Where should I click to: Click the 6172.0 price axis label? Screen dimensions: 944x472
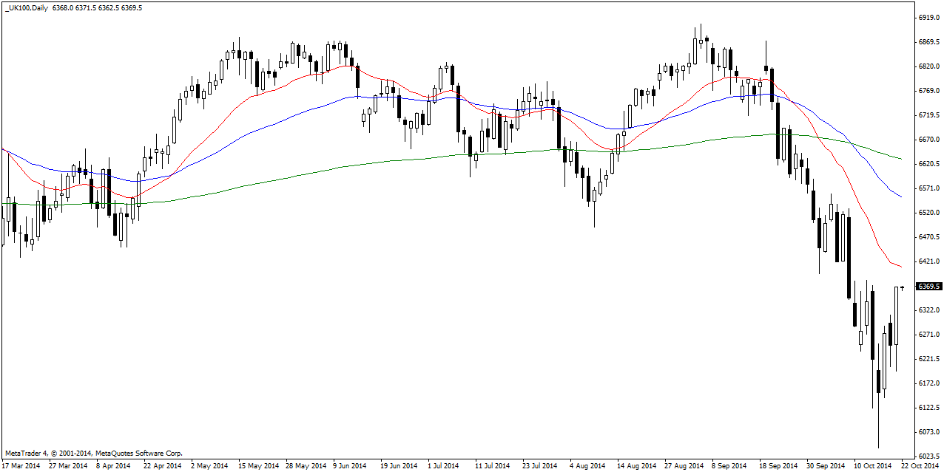coord(928,383)
